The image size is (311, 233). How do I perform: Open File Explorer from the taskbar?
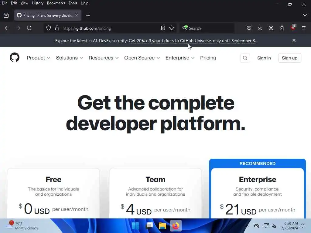coord(162,226)
